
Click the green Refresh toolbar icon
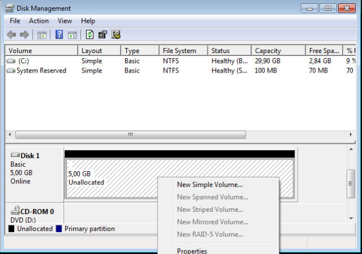point(90,35)
